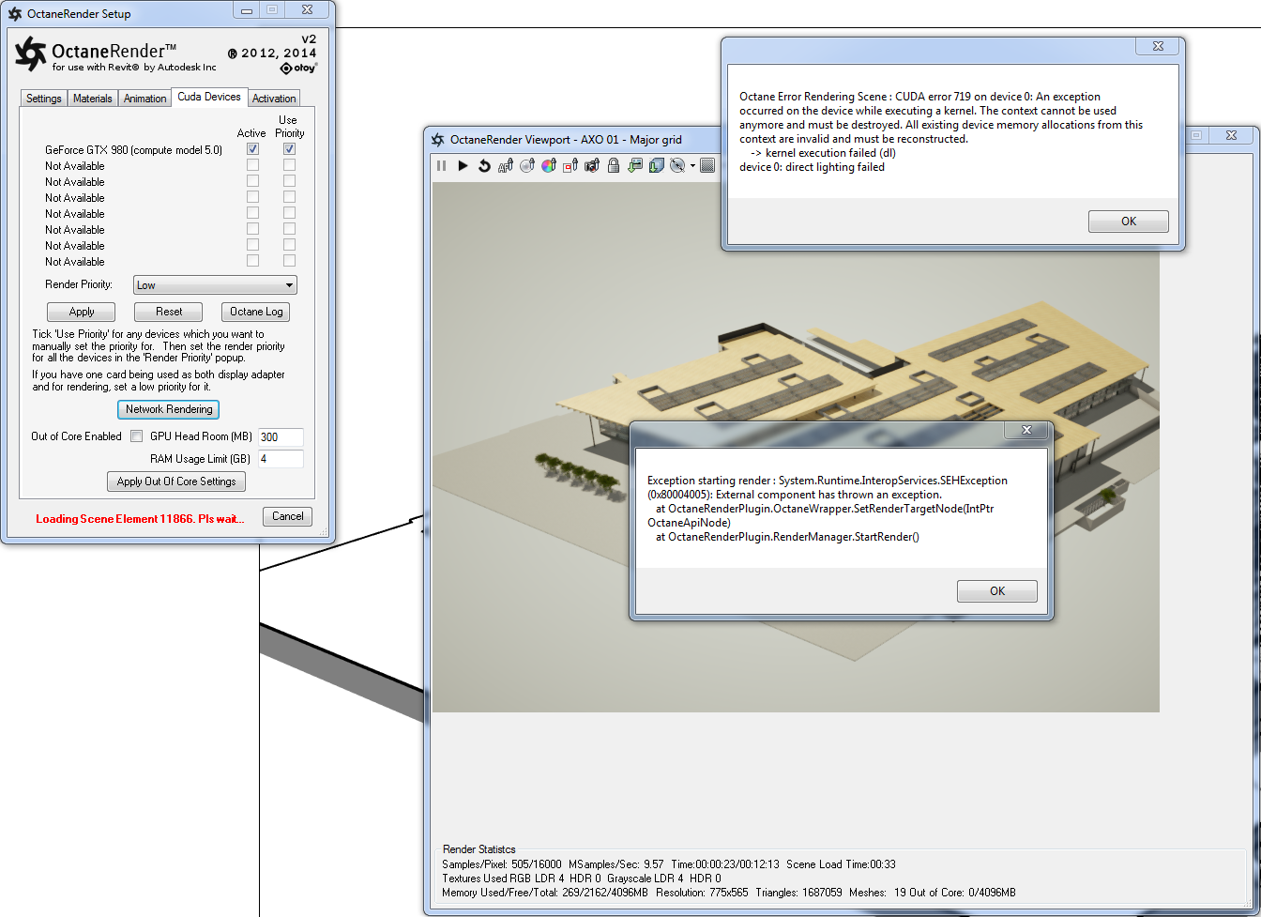Click the 'Loading Scene Element 11866' status text

(x=140, y=519)
